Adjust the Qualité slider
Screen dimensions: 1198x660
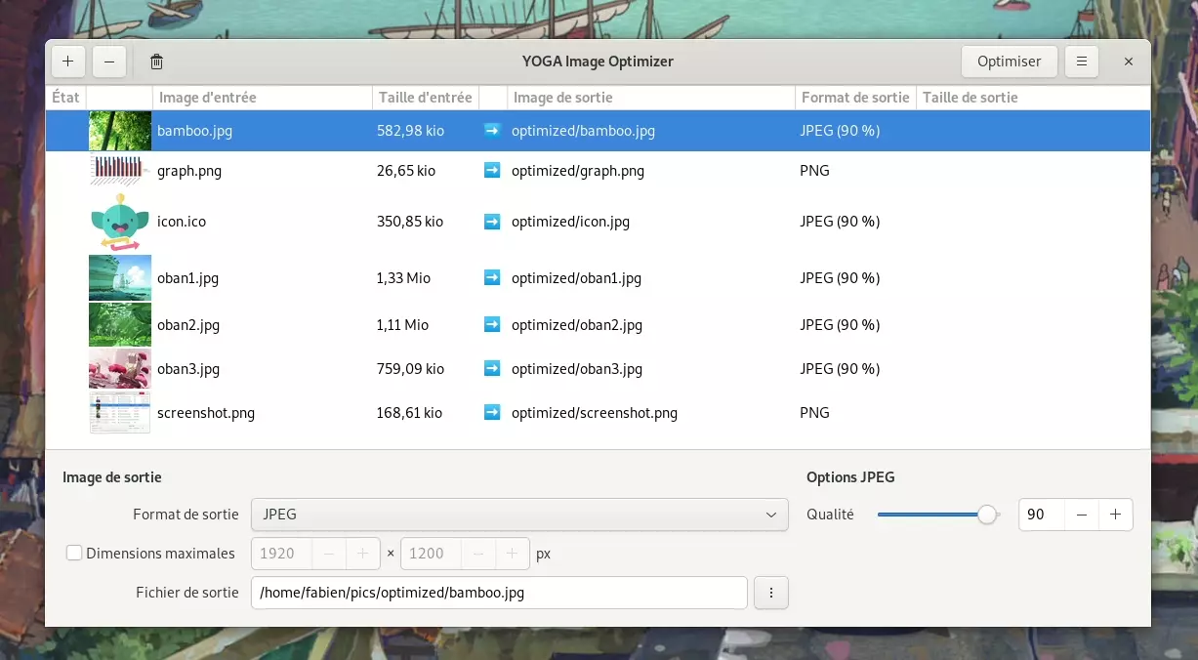(938, 515)
